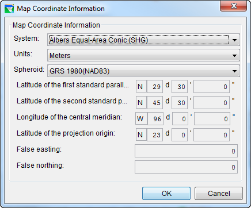Screen dimensions: 251x208
Task: Click the 'False easting:' label
Action: pos(39,149)
